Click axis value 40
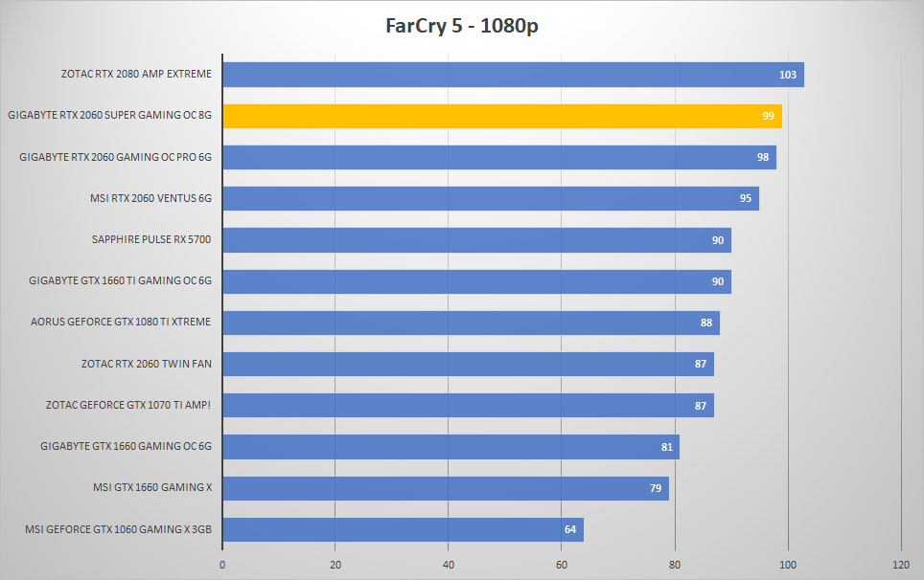 [x=449, y=565]
